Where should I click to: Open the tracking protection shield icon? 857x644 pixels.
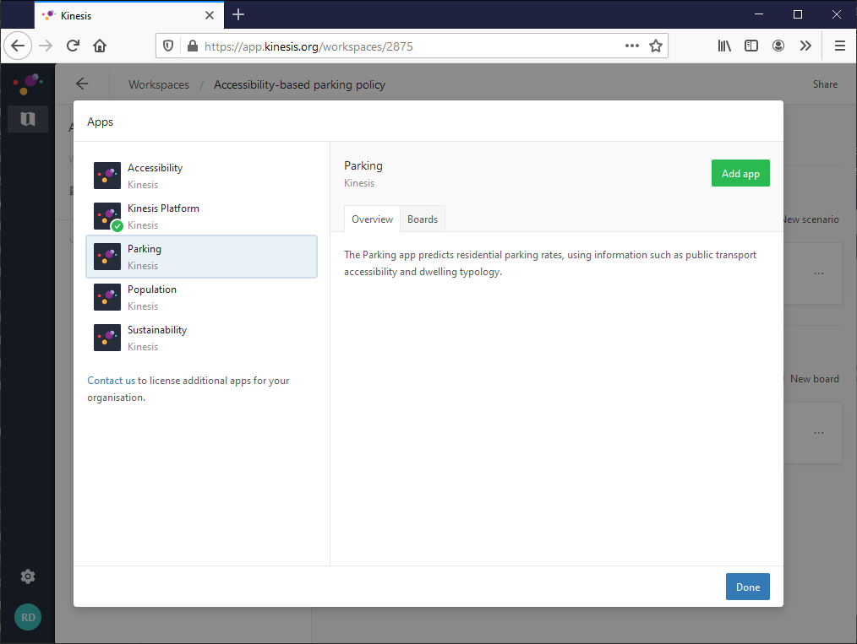tap(168, 46)
